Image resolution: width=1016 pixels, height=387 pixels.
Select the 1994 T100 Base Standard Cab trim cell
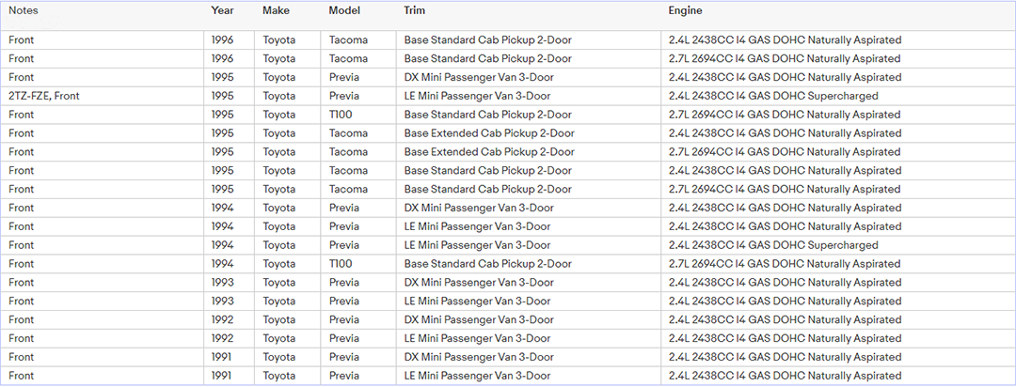coord(487,264)
